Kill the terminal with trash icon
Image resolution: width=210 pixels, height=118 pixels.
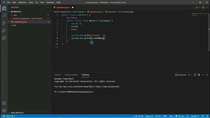pos(199,75)
